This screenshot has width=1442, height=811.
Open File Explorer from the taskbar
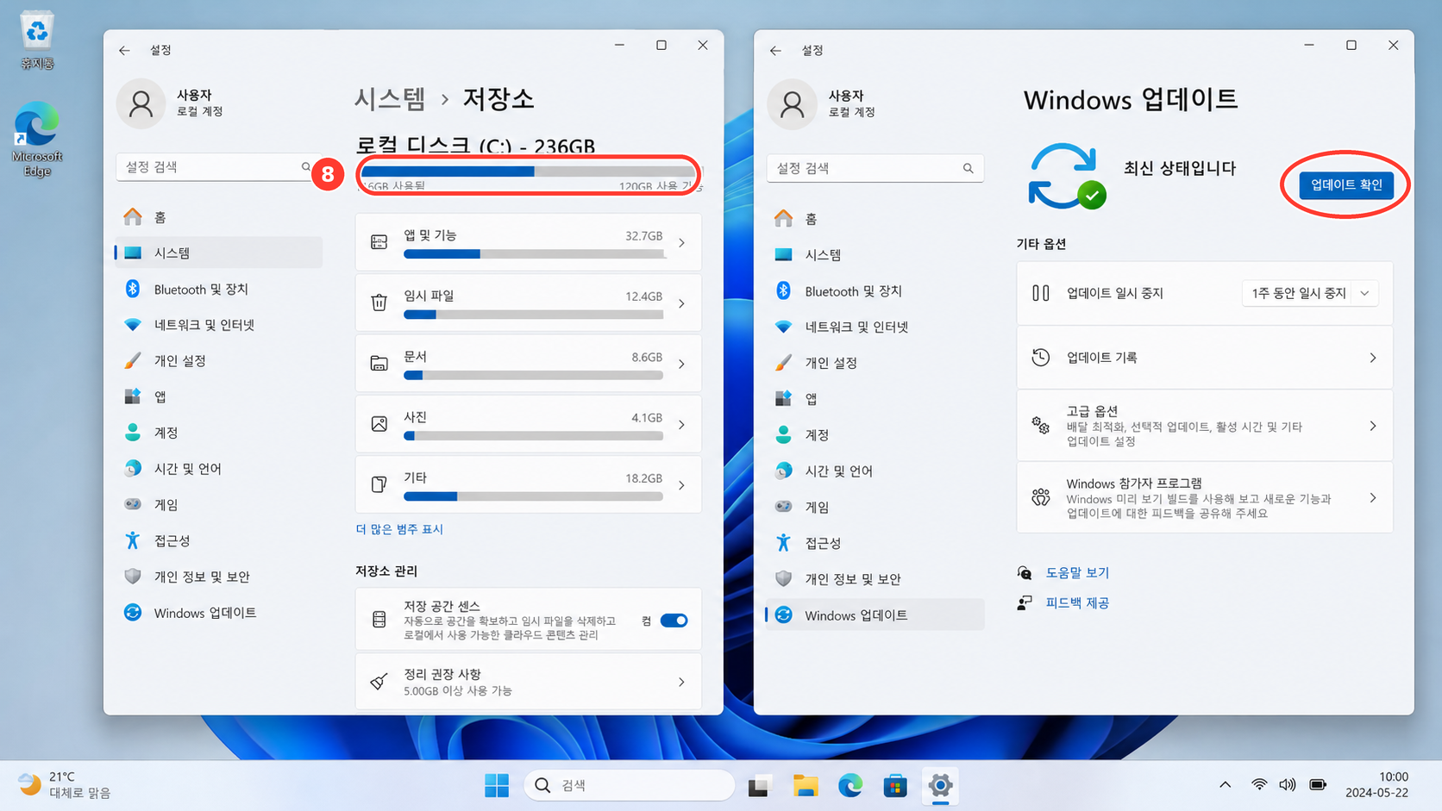click(806, 785)
